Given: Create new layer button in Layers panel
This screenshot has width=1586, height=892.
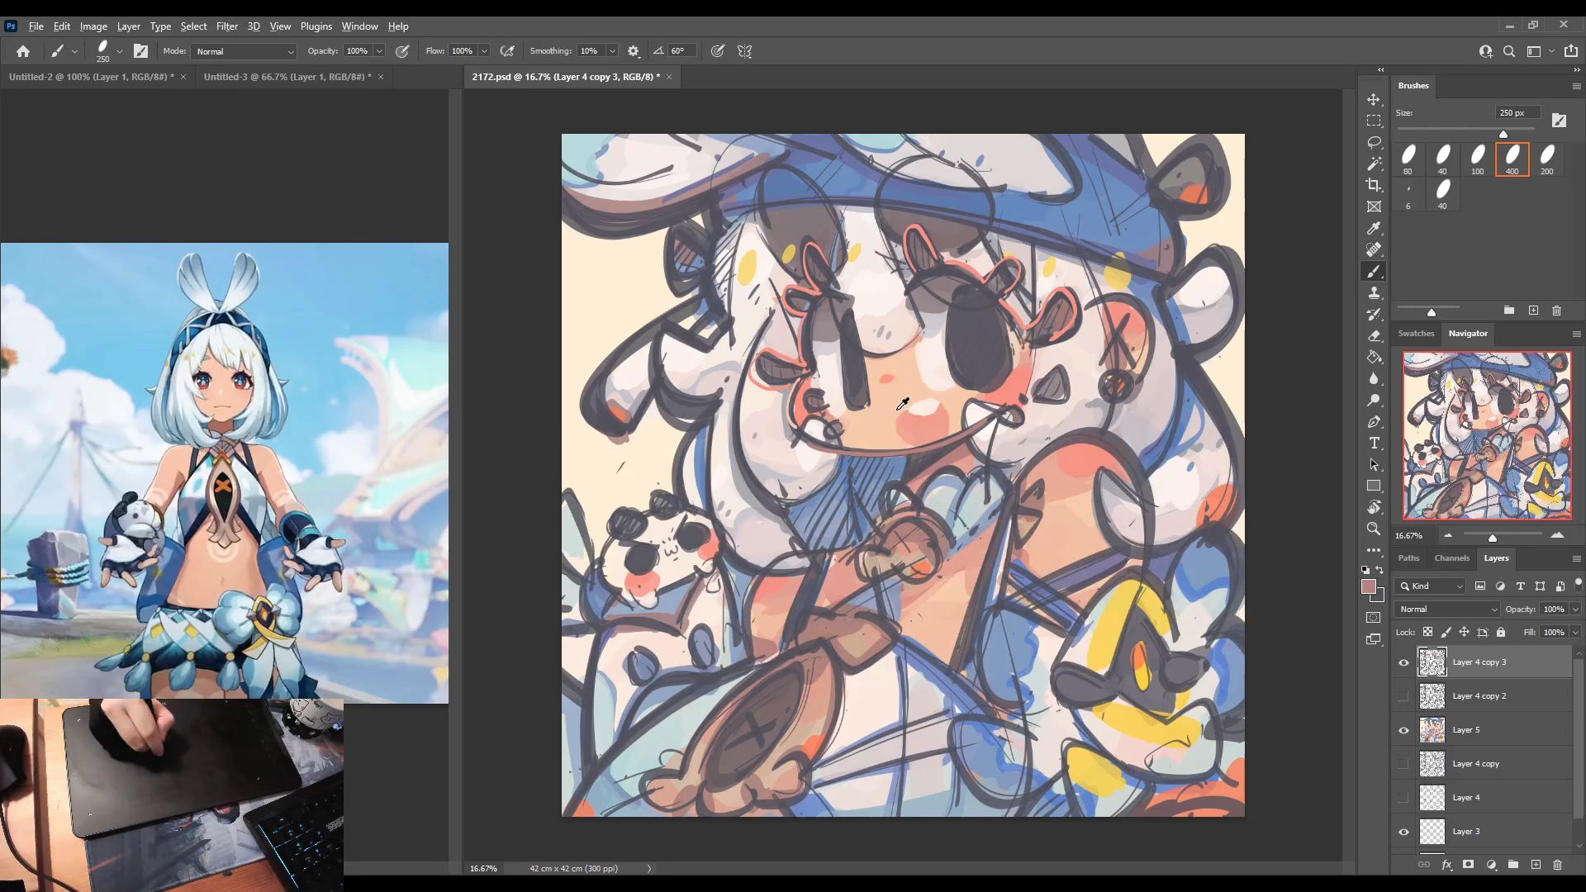Looking at the screenshot, I should (x=1536, y=865).
